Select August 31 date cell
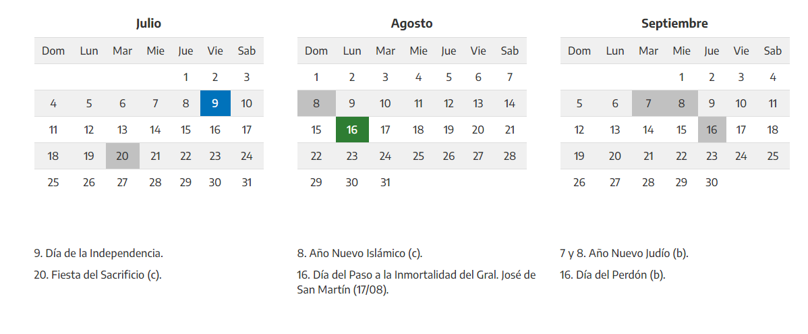Screen dimensions: 808x334 pos(385,182)
